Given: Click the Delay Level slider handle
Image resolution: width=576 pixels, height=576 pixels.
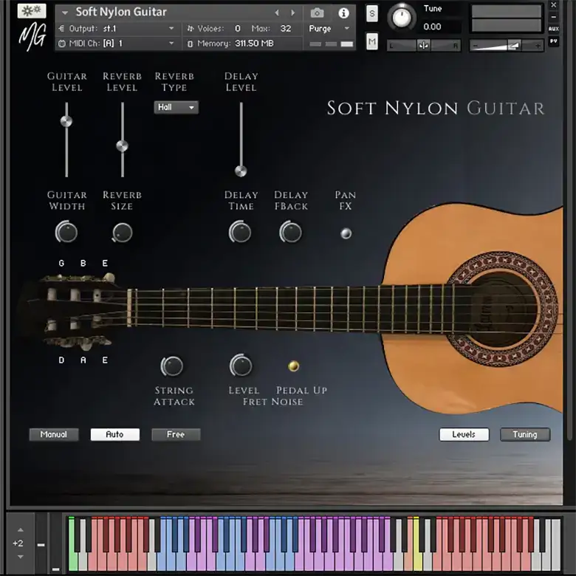Looking at the screenshot, I should point(241,171).
